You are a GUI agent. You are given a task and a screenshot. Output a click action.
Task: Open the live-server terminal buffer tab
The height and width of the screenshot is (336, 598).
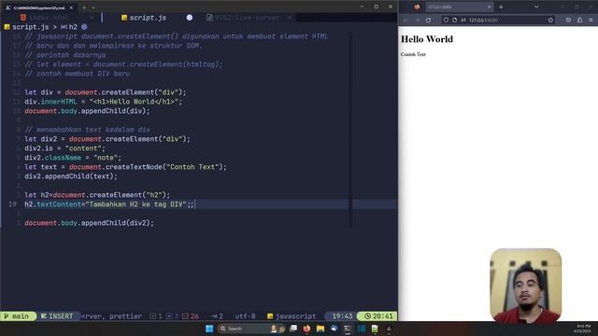point(247,18)
